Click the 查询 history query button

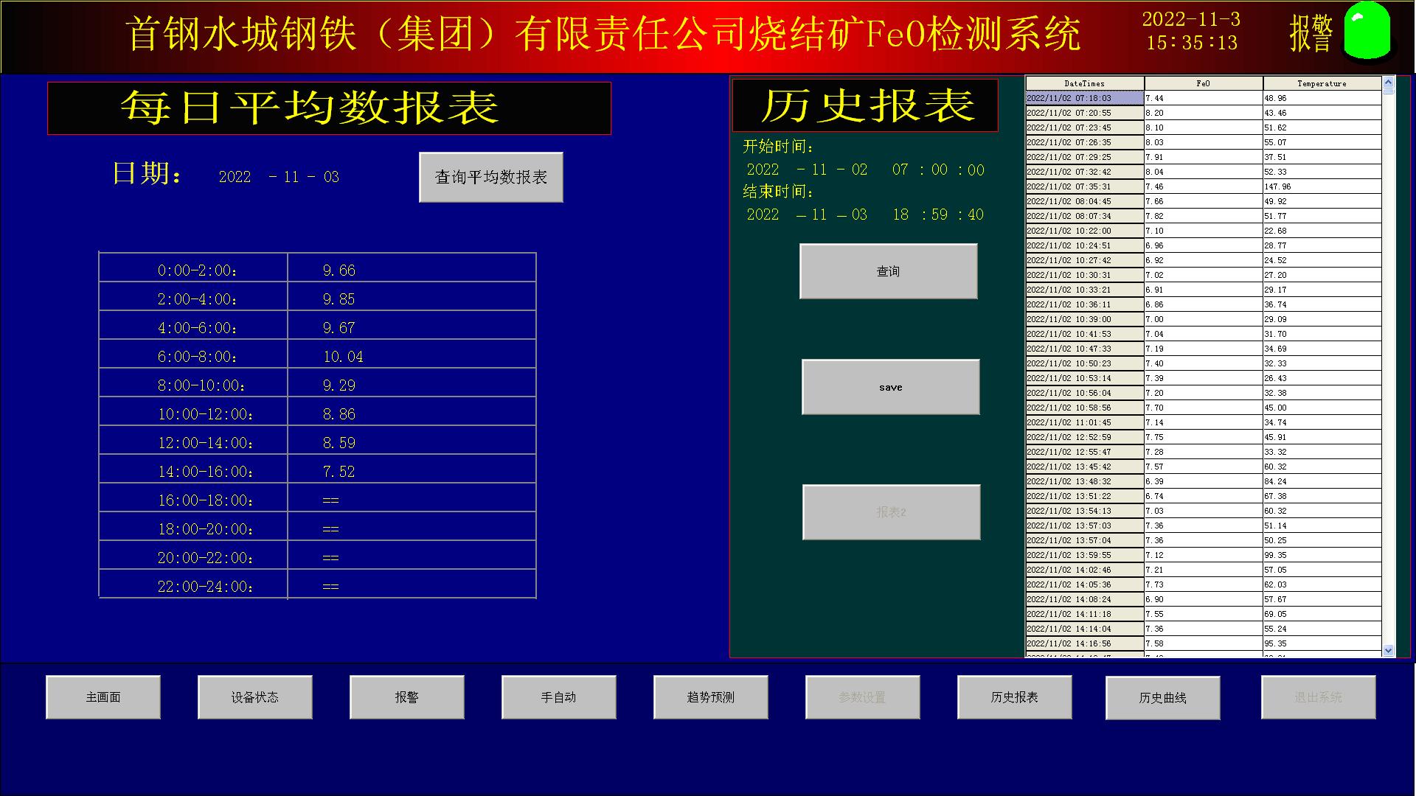[889, 271]
